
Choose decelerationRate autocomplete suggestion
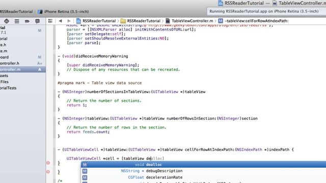(204, 177)
